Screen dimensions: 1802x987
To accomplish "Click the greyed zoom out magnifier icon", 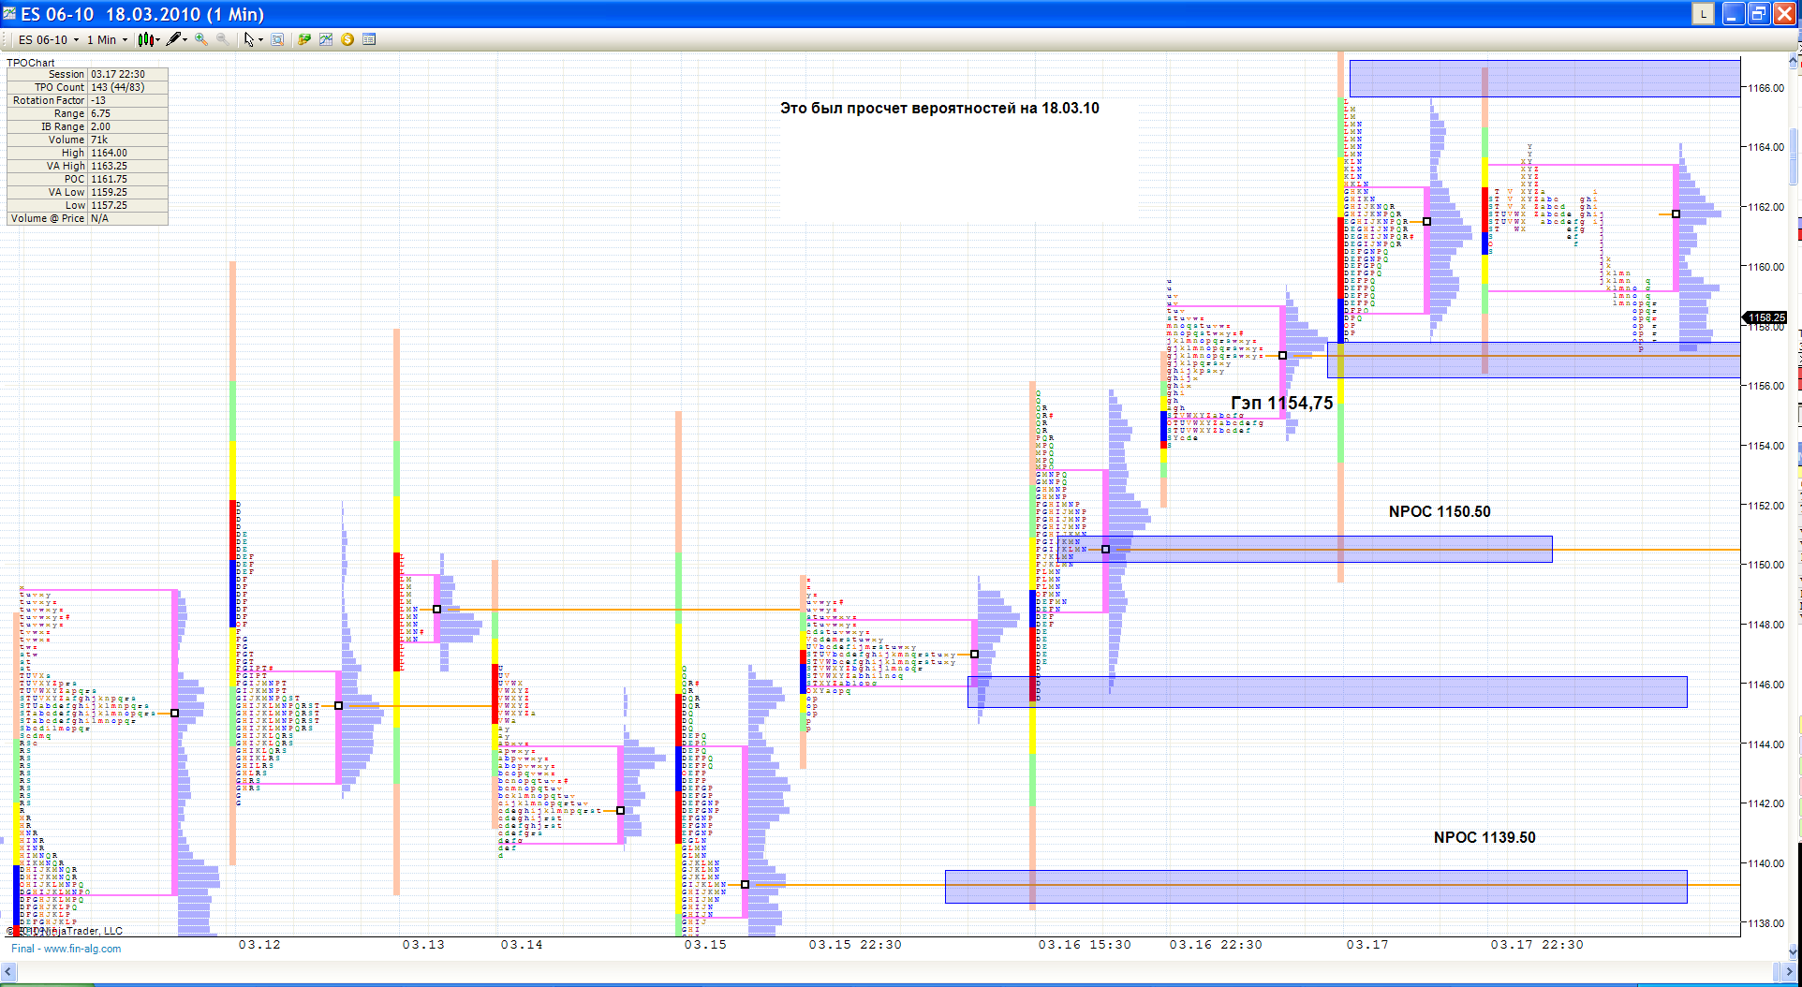I will coord(222,39).
